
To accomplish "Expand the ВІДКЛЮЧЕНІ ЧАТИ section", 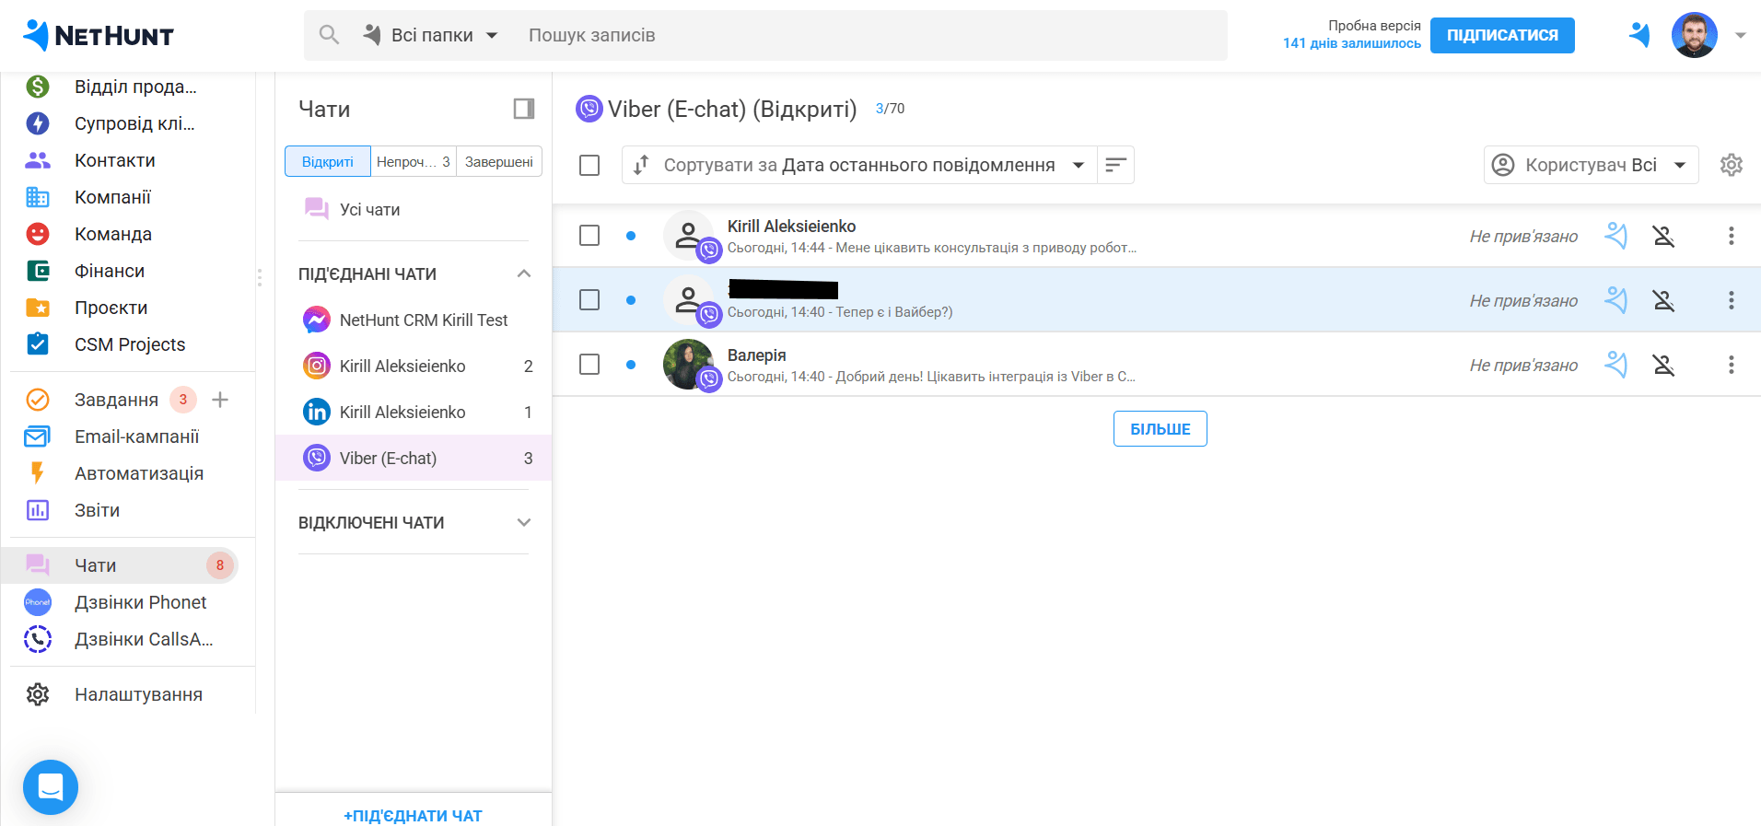I will point(524,522).
